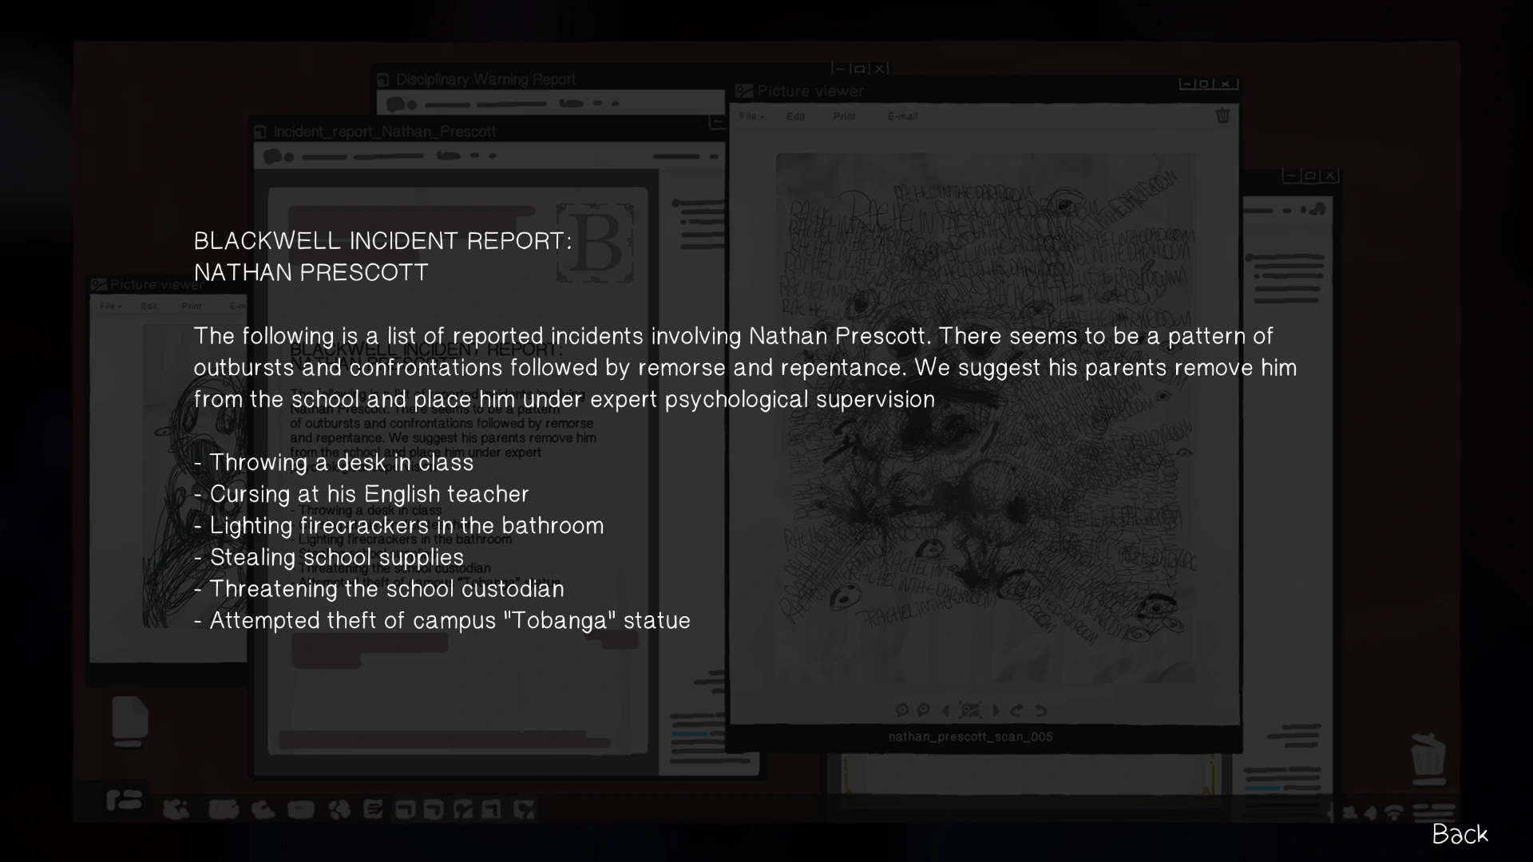Click the start menu icon on taskbar
The height and width of the screenshot is (862, 1533).
pos(124,800)
